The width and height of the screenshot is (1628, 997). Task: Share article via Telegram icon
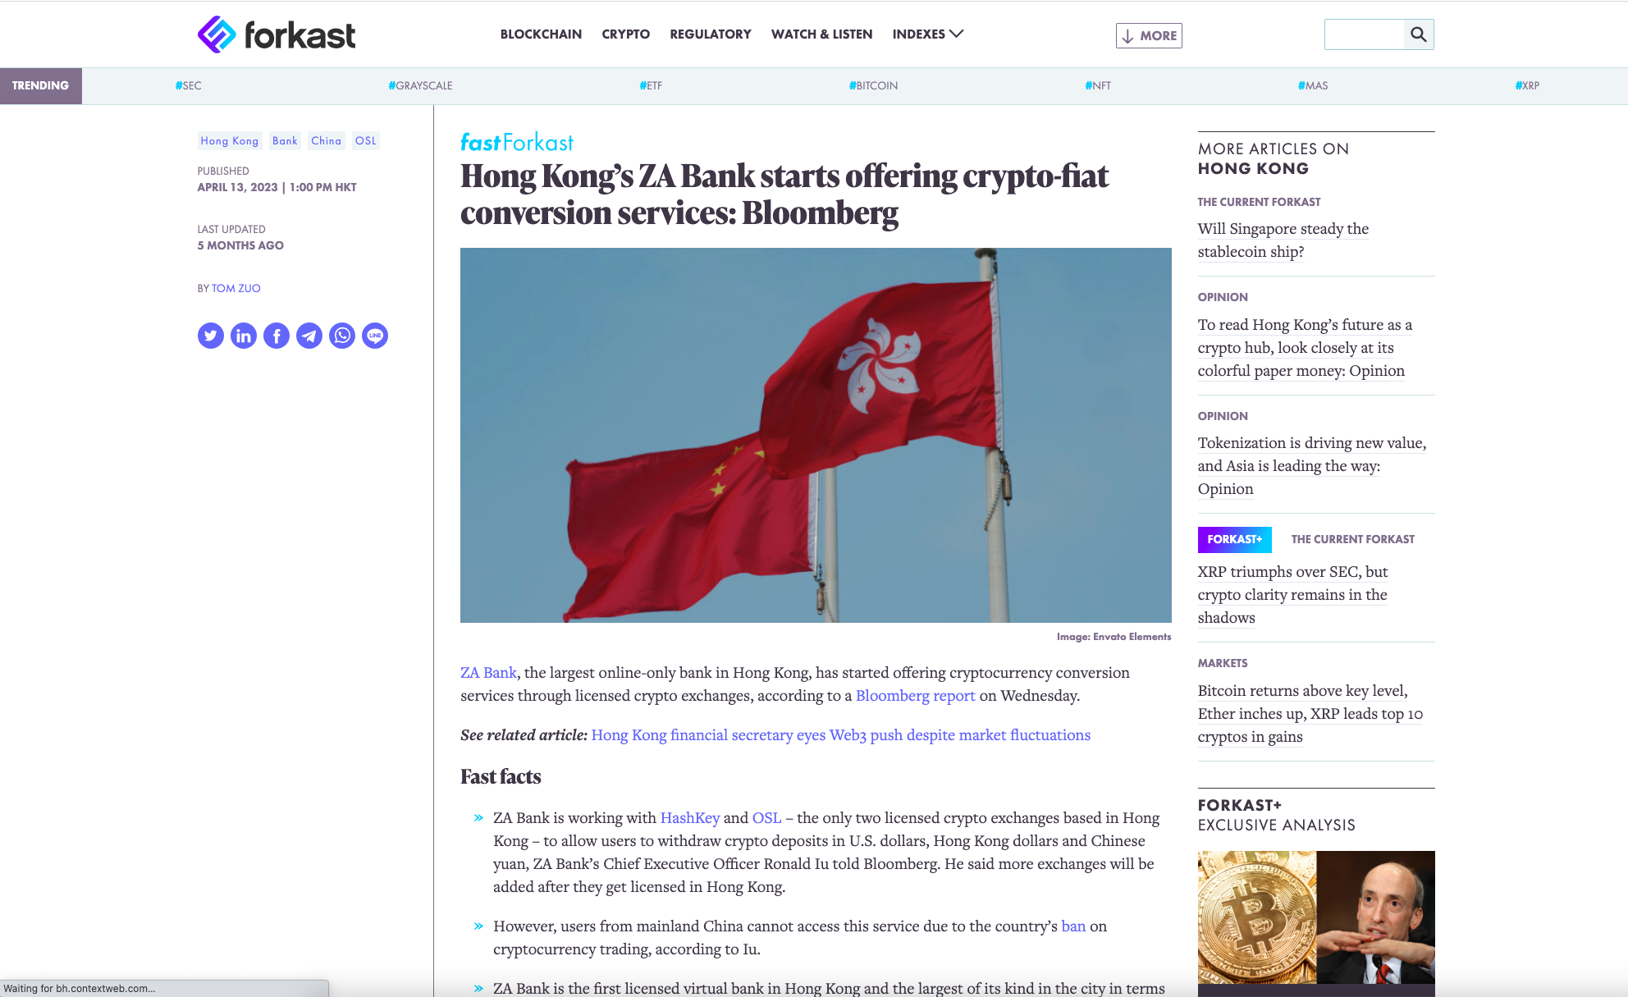click(x=309, y=336)
